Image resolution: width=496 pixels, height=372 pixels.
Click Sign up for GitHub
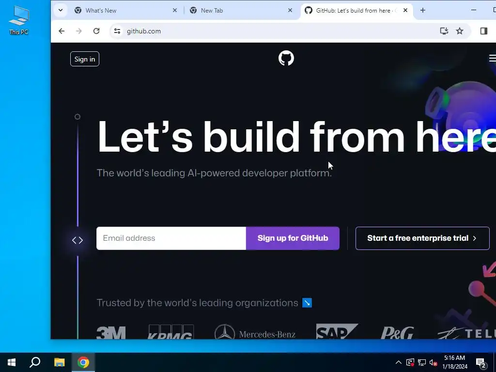point(293,238)
